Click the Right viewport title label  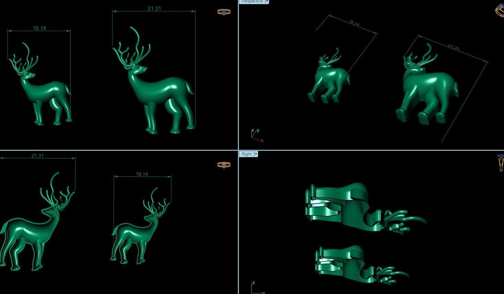point(247,154)
